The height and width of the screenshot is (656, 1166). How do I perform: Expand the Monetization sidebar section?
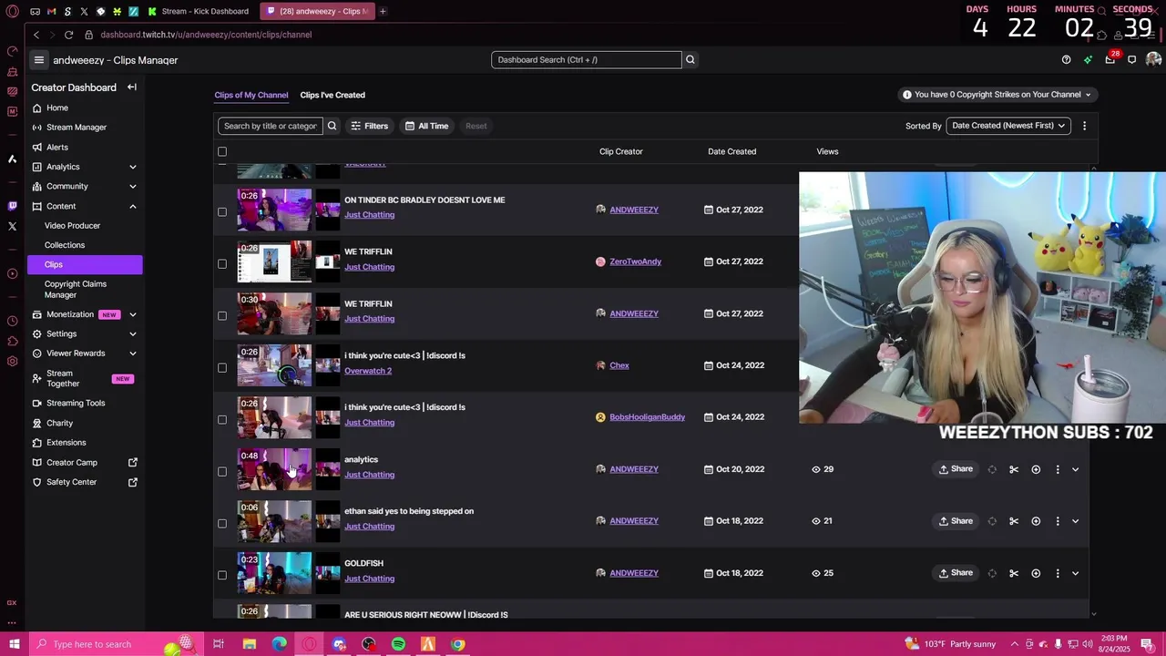tap(132, 314)
